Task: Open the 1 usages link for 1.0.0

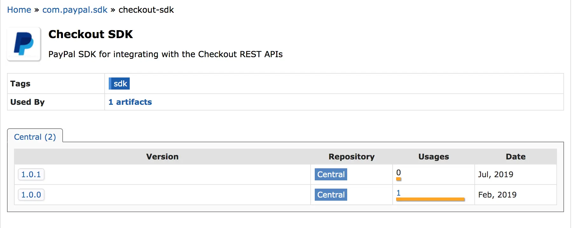Action: (x=398, y=193)
